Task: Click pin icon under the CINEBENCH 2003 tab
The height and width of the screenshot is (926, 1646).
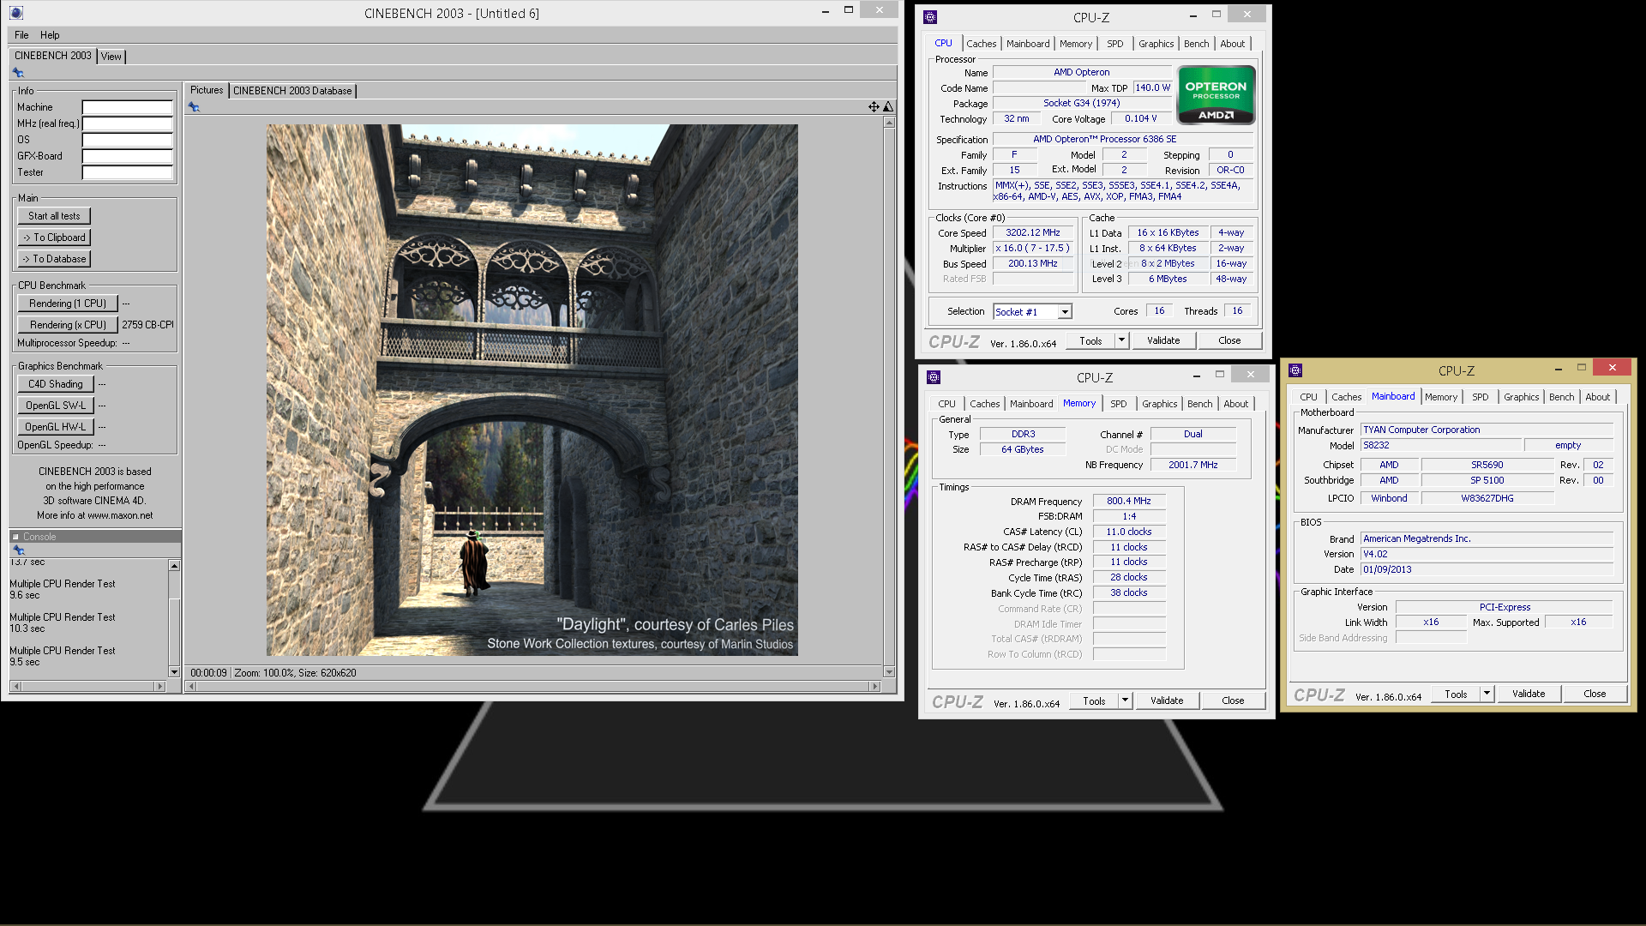Action: (x=18, y=73)
